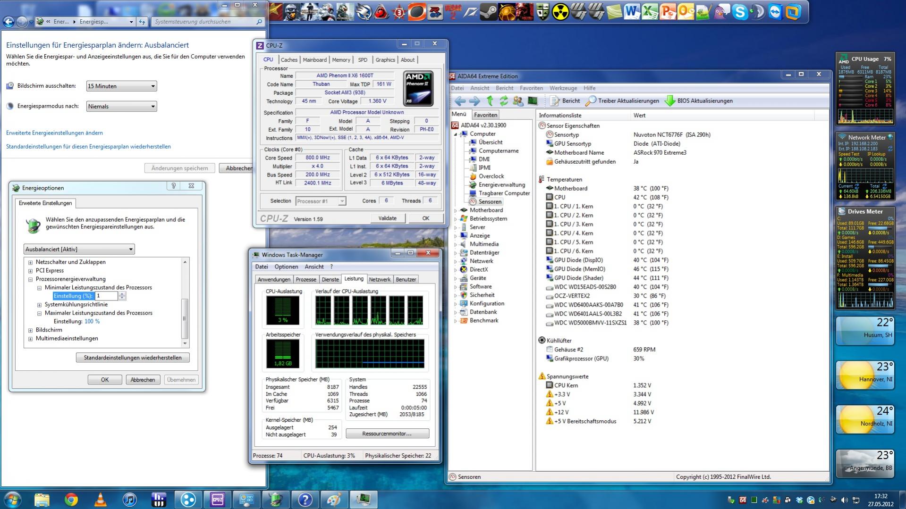Click Abbrechen in the Energieoptionen dialog
Image resolution: width=906 pixels, height=509 pixels.
point(143,380)
